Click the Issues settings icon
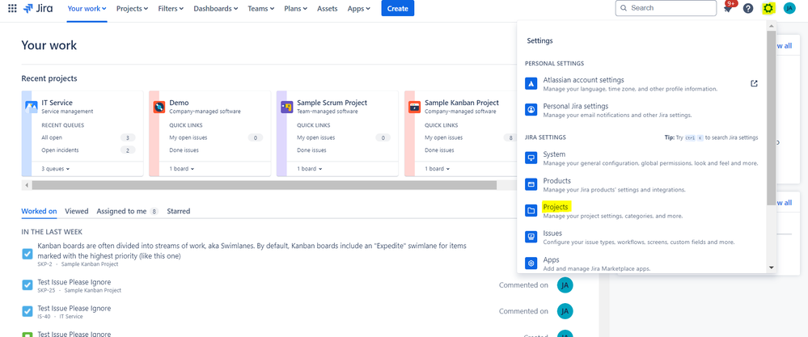 (531, 237)
